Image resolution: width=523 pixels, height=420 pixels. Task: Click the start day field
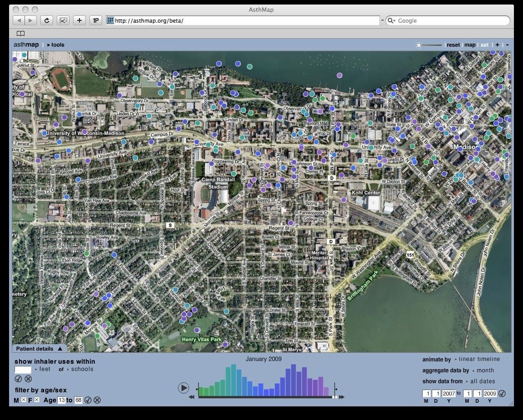pyautogui.click(x=437, y=394)
